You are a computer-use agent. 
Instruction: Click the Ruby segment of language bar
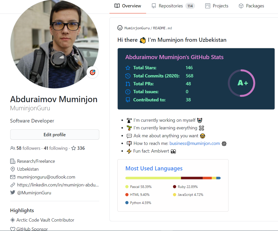click(192, 178)
